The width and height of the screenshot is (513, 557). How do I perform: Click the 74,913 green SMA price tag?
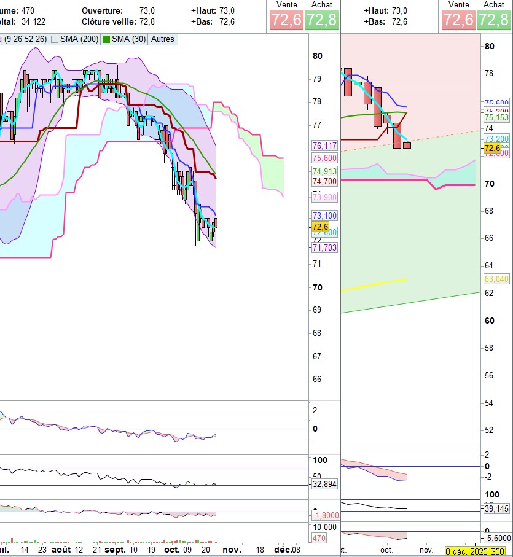point(324,171)
